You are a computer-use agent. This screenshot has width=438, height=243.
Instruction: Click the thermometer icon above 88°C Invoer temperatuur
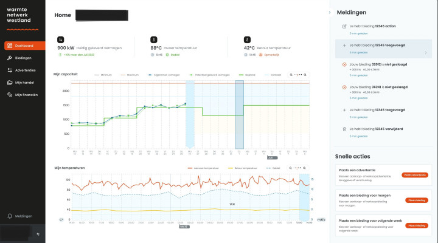click(154, 39)
